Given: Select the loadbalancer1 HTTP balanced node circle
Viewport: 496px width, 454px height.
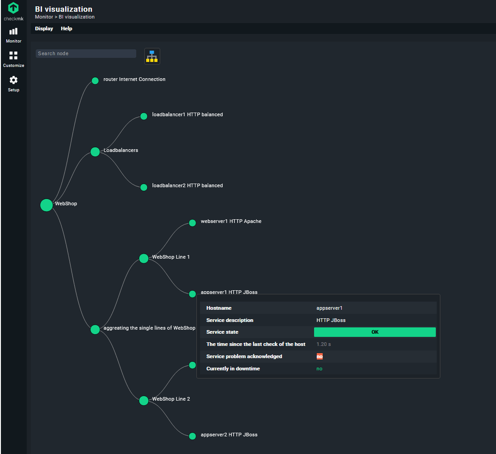Looking at the screenshot, I should [144, 116].
